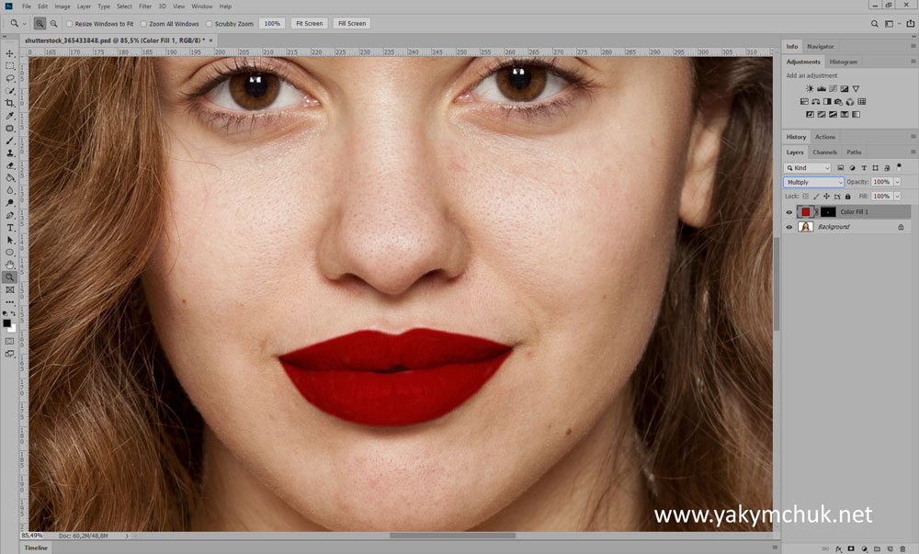
Task: Open the Opacity slider dropdown arrow
Action: click(897, 182)
